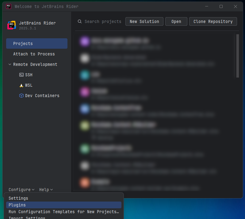Click the green project avatar
The image size is (245, 219).
(85, 149)
